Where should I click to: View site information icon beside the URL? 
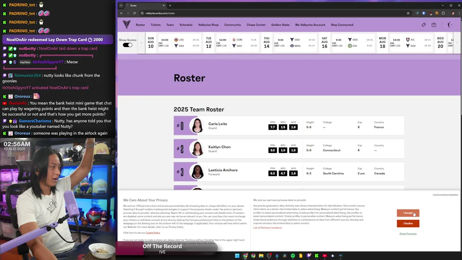point(142,13)
